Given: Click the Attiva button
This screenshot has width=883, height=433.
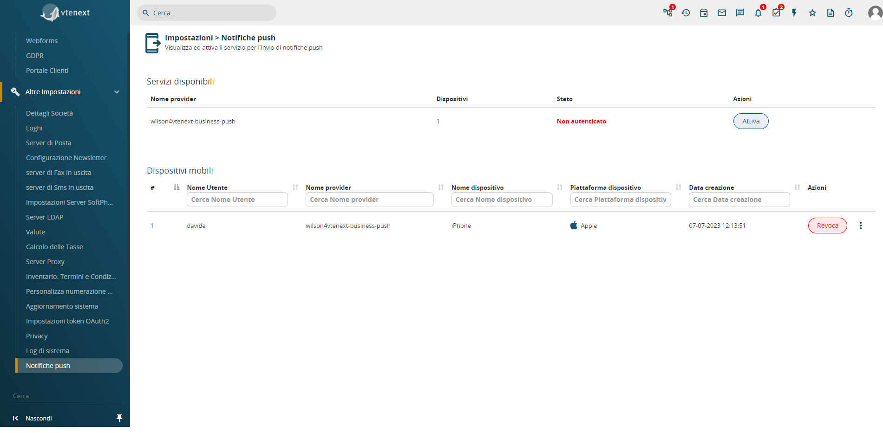Looking at the screenshot, I should tap(751, 121).
